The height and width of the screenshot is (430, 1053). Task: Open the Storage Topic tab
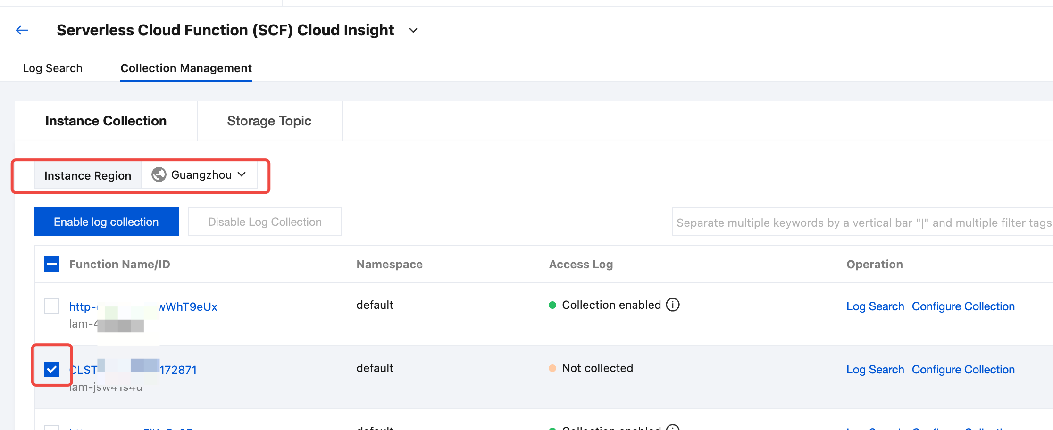click(x=269, y=121)
